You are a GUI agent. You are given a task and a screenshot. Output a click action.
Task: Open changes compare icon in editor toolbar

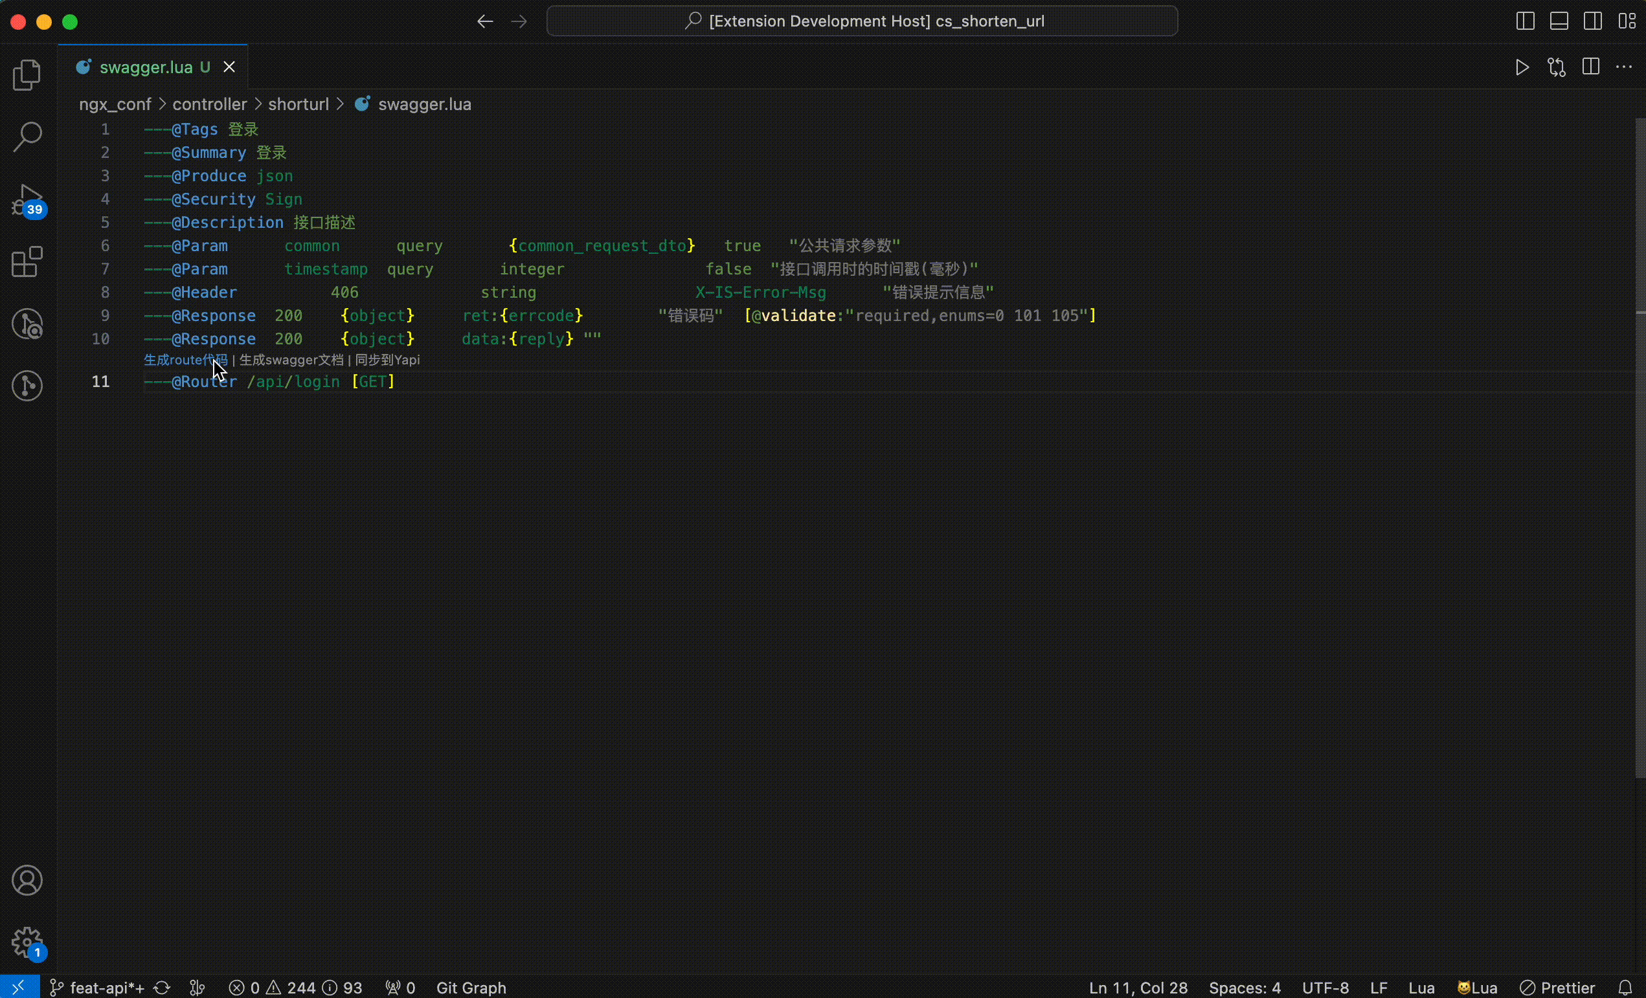click(1557, 67)
